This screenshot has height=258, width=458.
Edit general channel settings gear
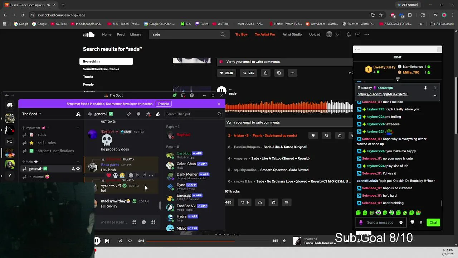78,169
